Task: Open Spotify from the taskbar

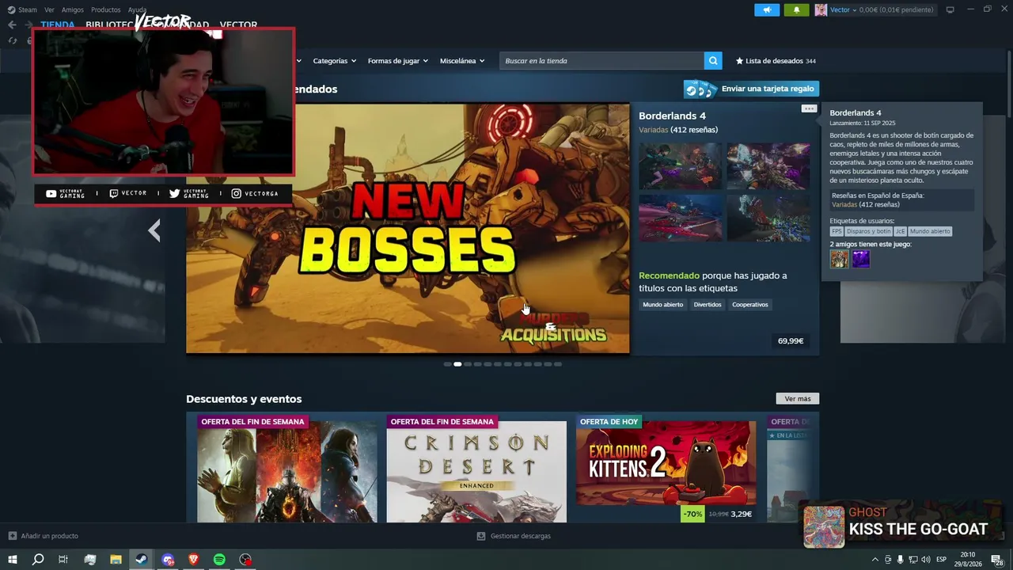Action: tap(219, 560)
